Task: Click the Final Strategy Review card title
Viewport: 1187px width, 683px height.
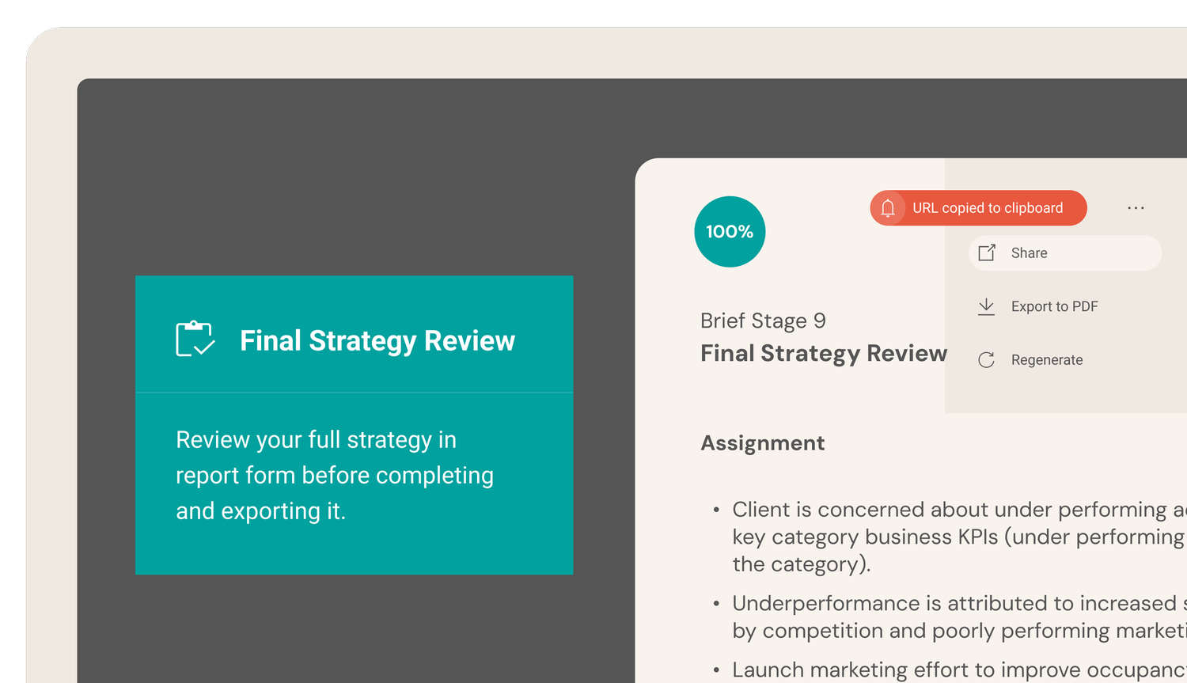Action: [377, 340]
